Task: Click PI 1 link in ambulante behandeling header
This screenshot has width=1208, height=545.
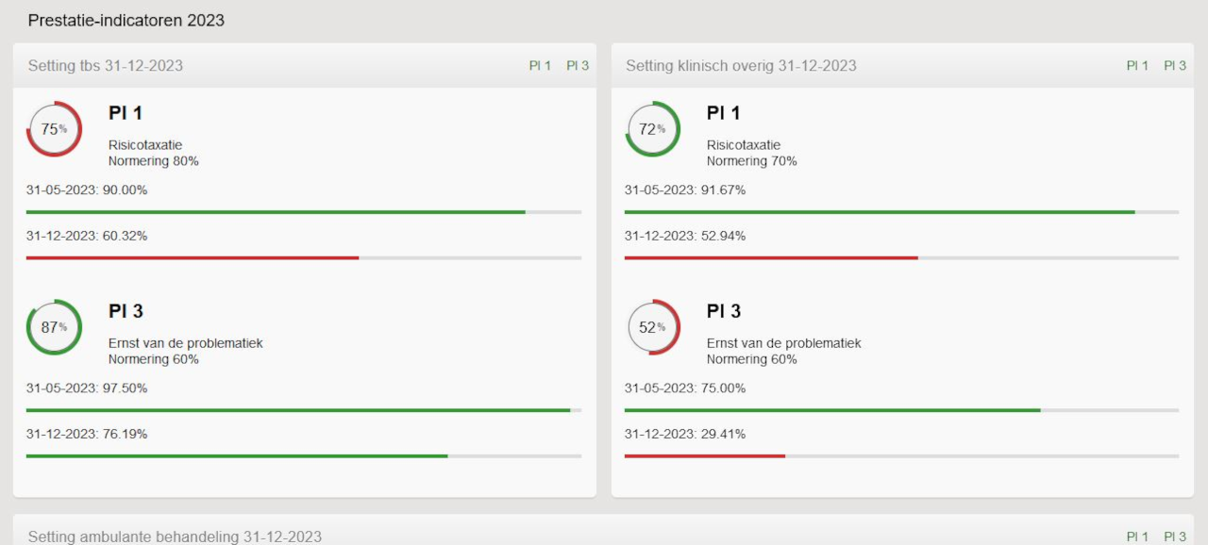Action: pyautogui.click(x=1137, y=537)
